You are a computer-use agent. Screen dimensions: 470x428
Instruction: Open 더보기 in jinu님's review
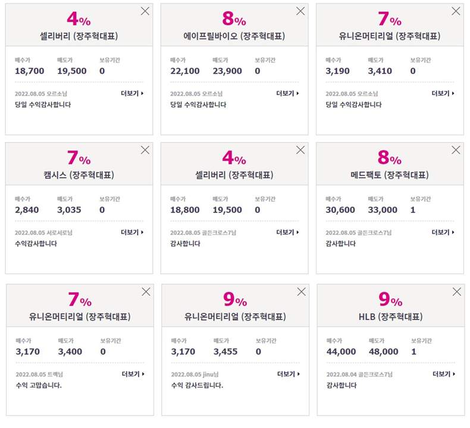pyautogui.click(x=289, y=374)
